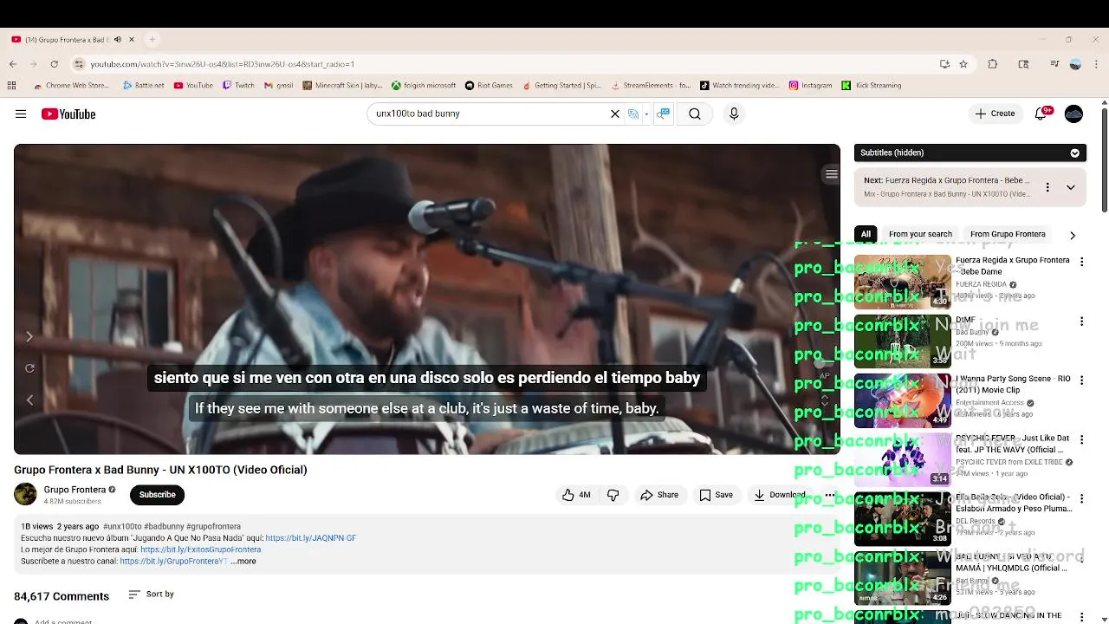Select From Grupo Frontera chip

coord(1008,234)
